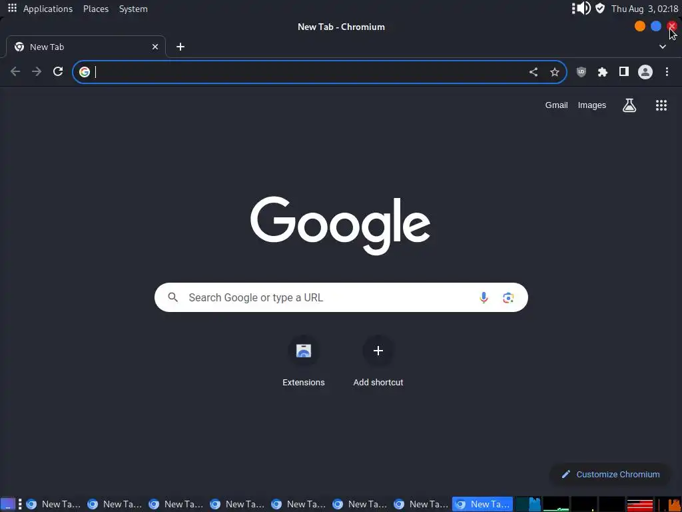Open Chromium's three-dot menu
The width and height of the screenshot is (682, 512).
pyautogui.click(x=667, y=72)
